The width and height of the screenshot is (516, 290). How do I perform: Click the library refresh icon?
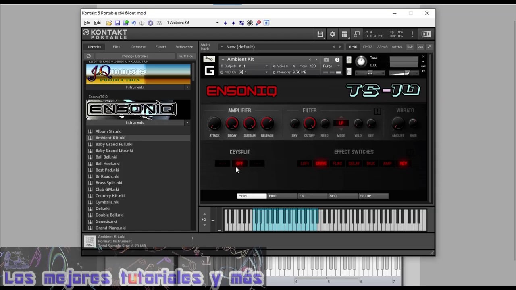click(89, 56)
